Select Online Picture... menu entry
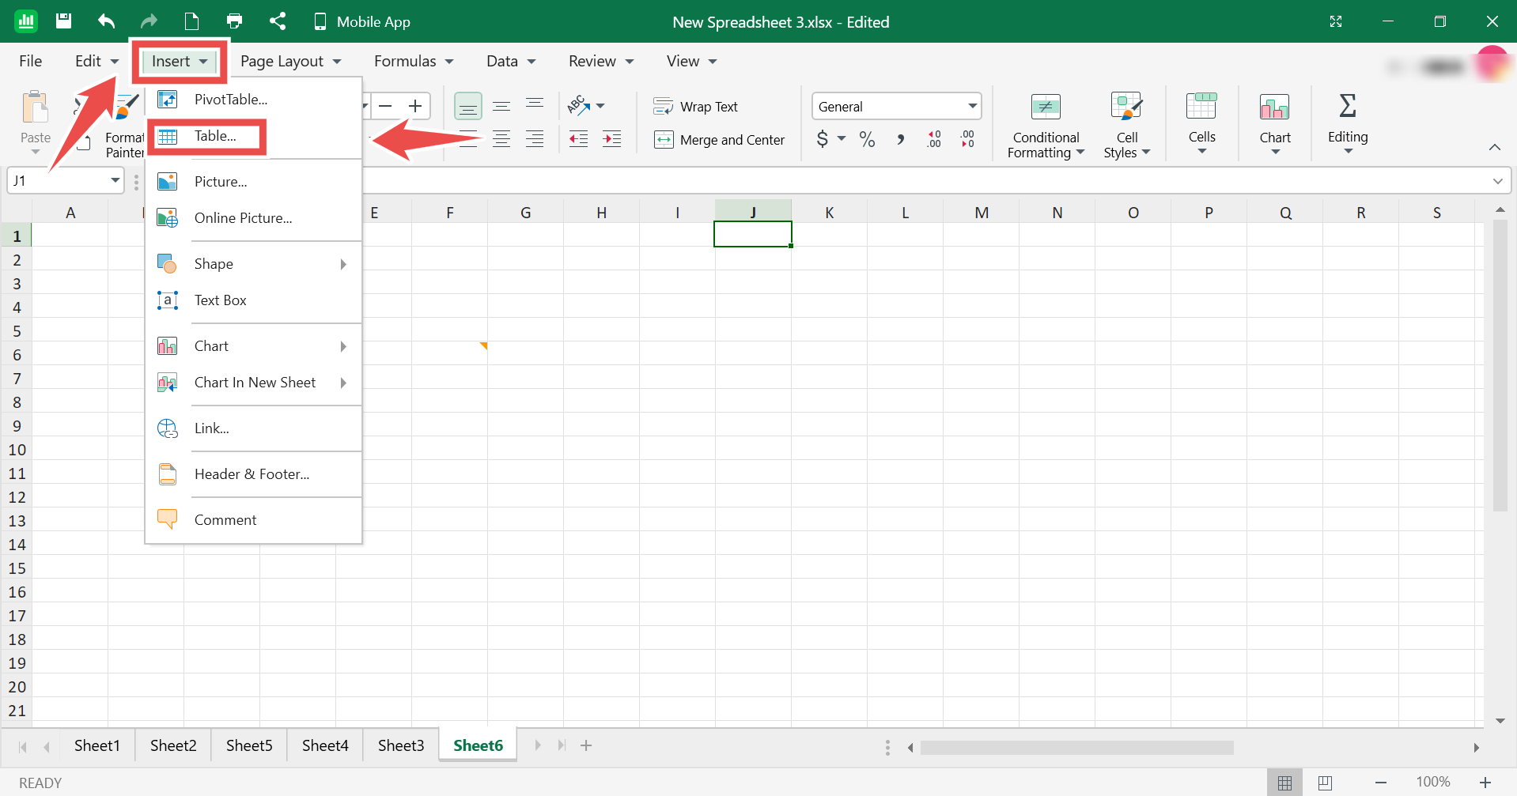 [x=253, y=218]
